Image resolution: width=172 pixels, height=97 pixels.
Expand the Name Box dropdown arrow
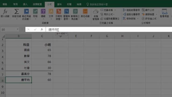[17, 29]
